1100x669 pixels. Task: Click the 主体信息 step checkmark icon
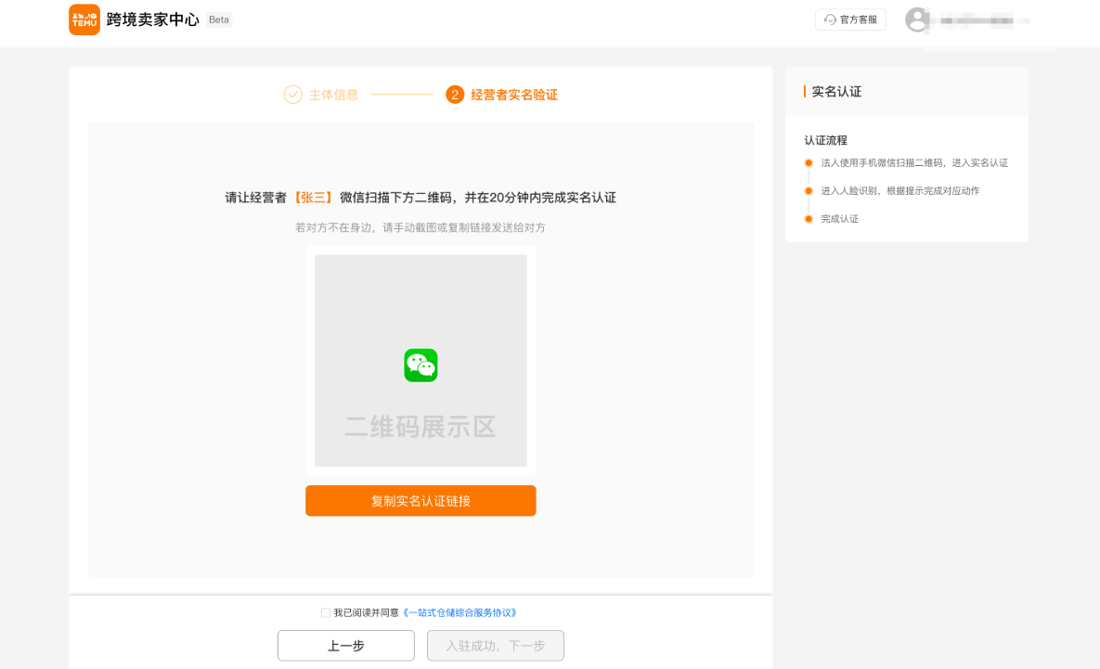click(x=292, y=95)
